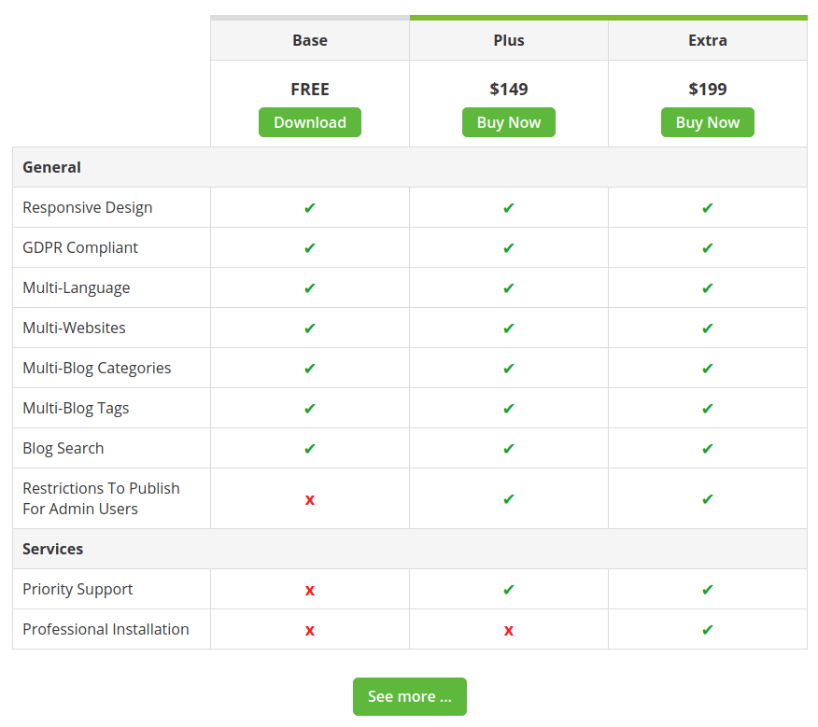Click the FREE price text
Screen dimensions: 818x727
click(x=310, y=90)
